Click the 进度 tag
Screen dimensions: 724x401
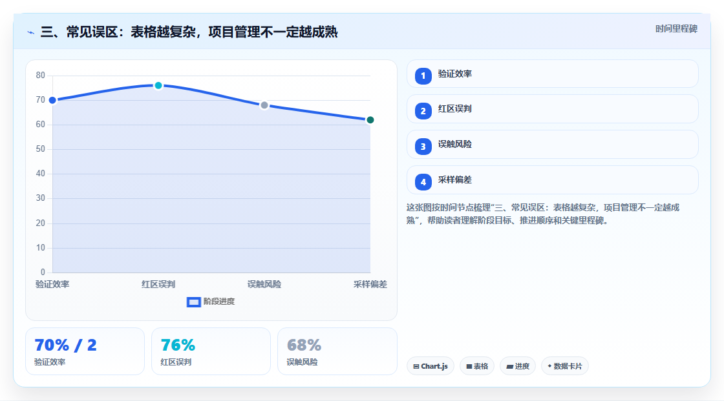pos(518,366)
